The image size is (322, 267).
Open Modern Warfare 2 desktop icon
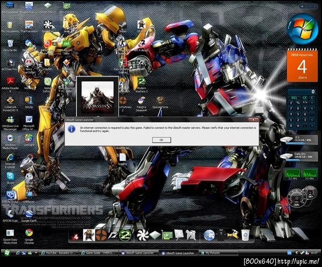point(141,85)
